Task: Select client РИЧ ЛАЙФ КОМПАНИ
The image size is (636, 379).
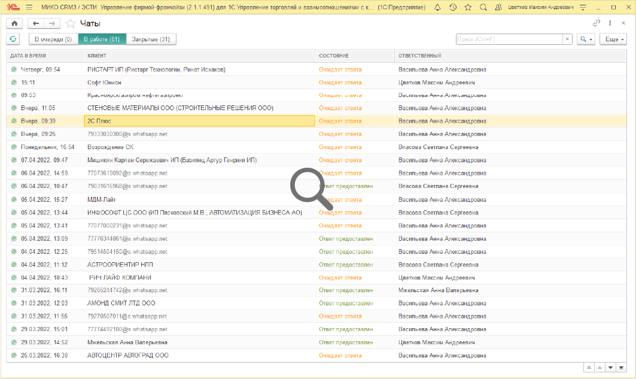Action: [199, 278]
